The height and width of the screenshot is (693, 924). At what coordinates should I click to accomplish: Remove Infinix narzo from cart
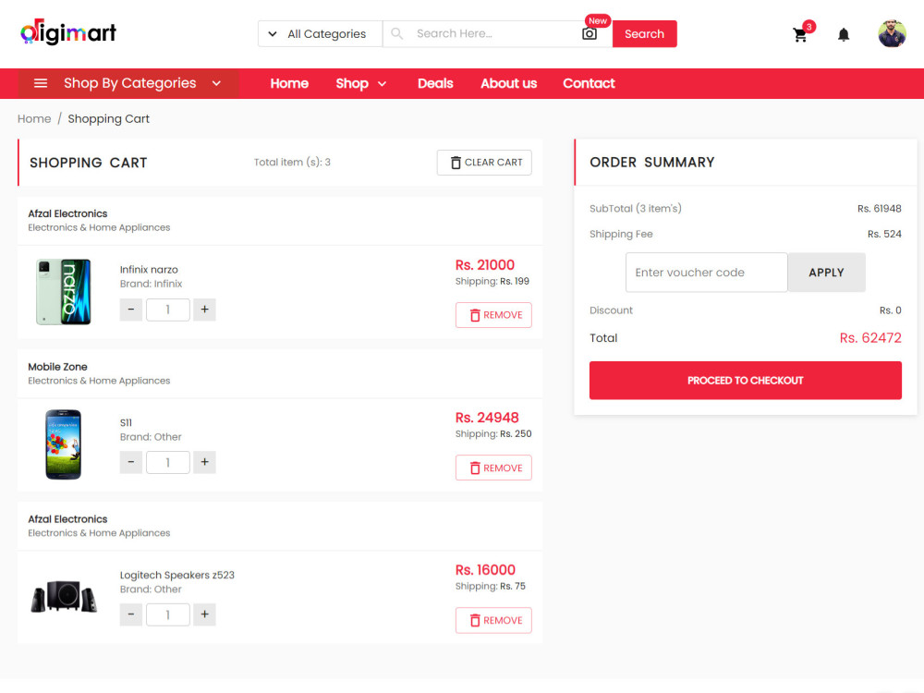pos(493,315)
